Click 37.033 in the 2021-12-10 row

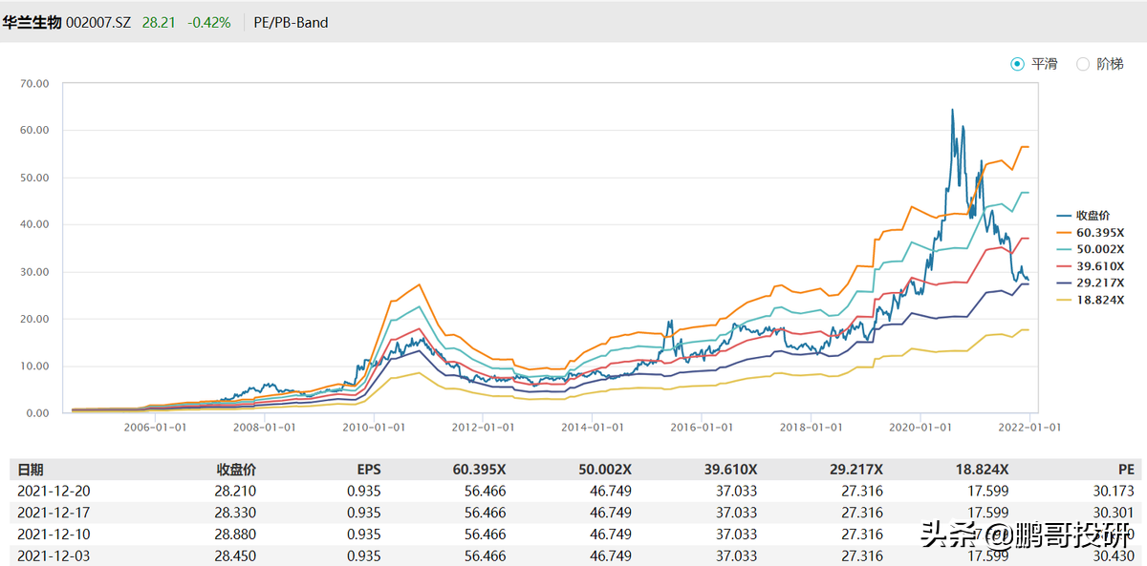pos(738,535)
